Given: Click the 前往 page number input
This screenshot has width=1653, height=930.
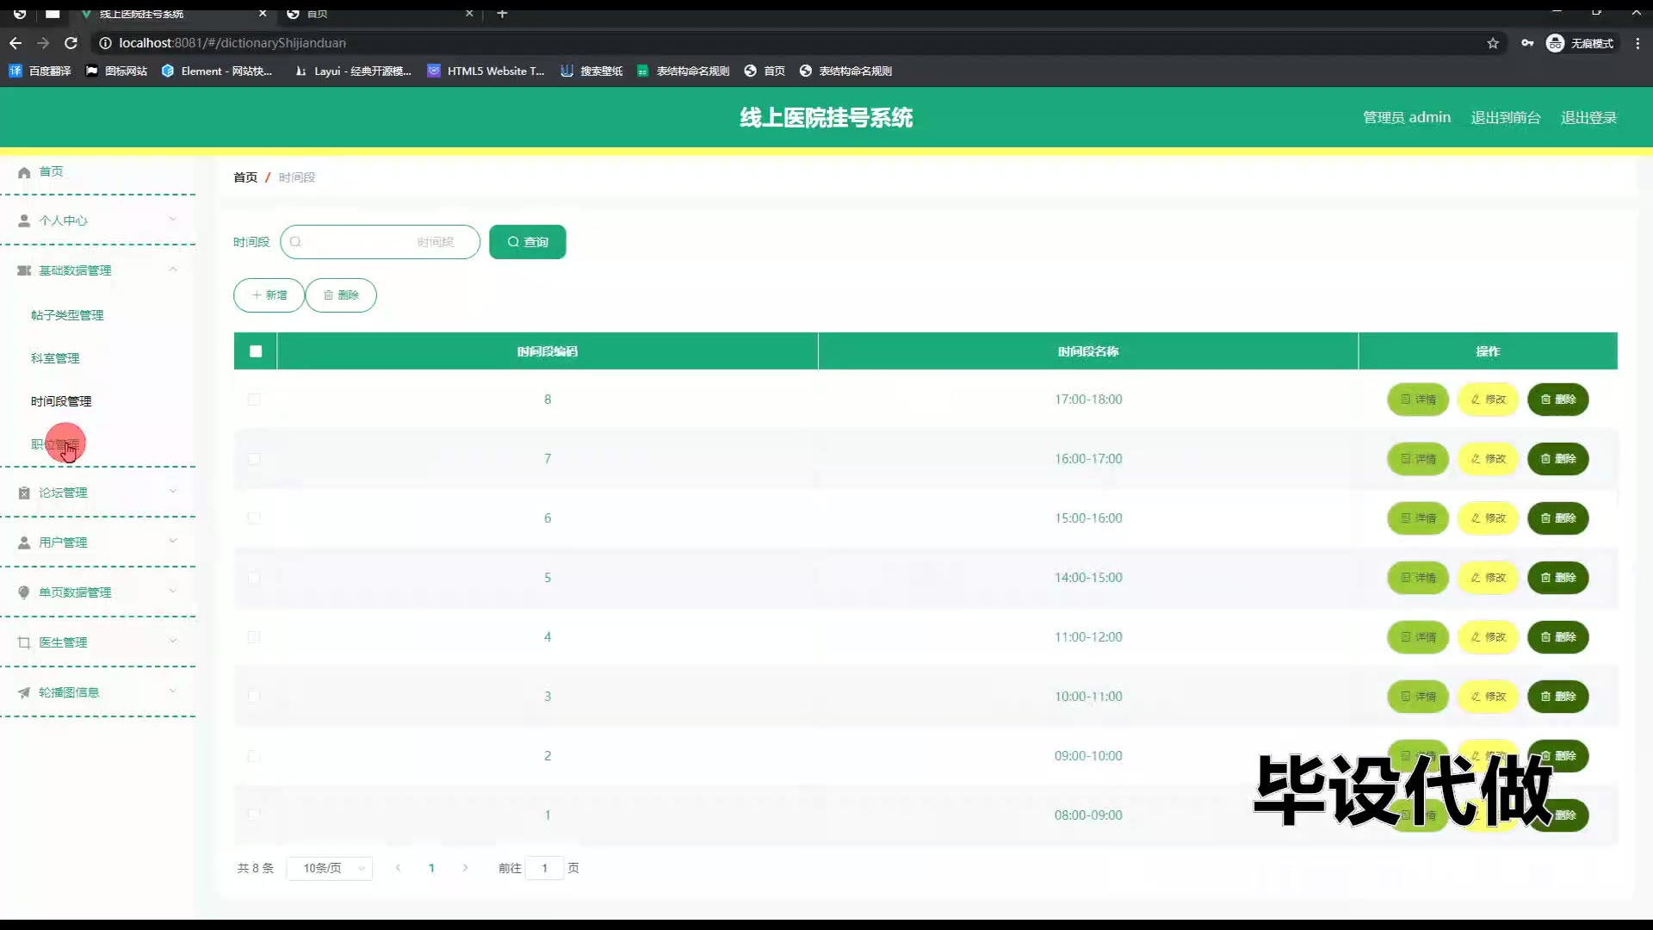Looking at the screenshot, I should [x=544, y=868].
